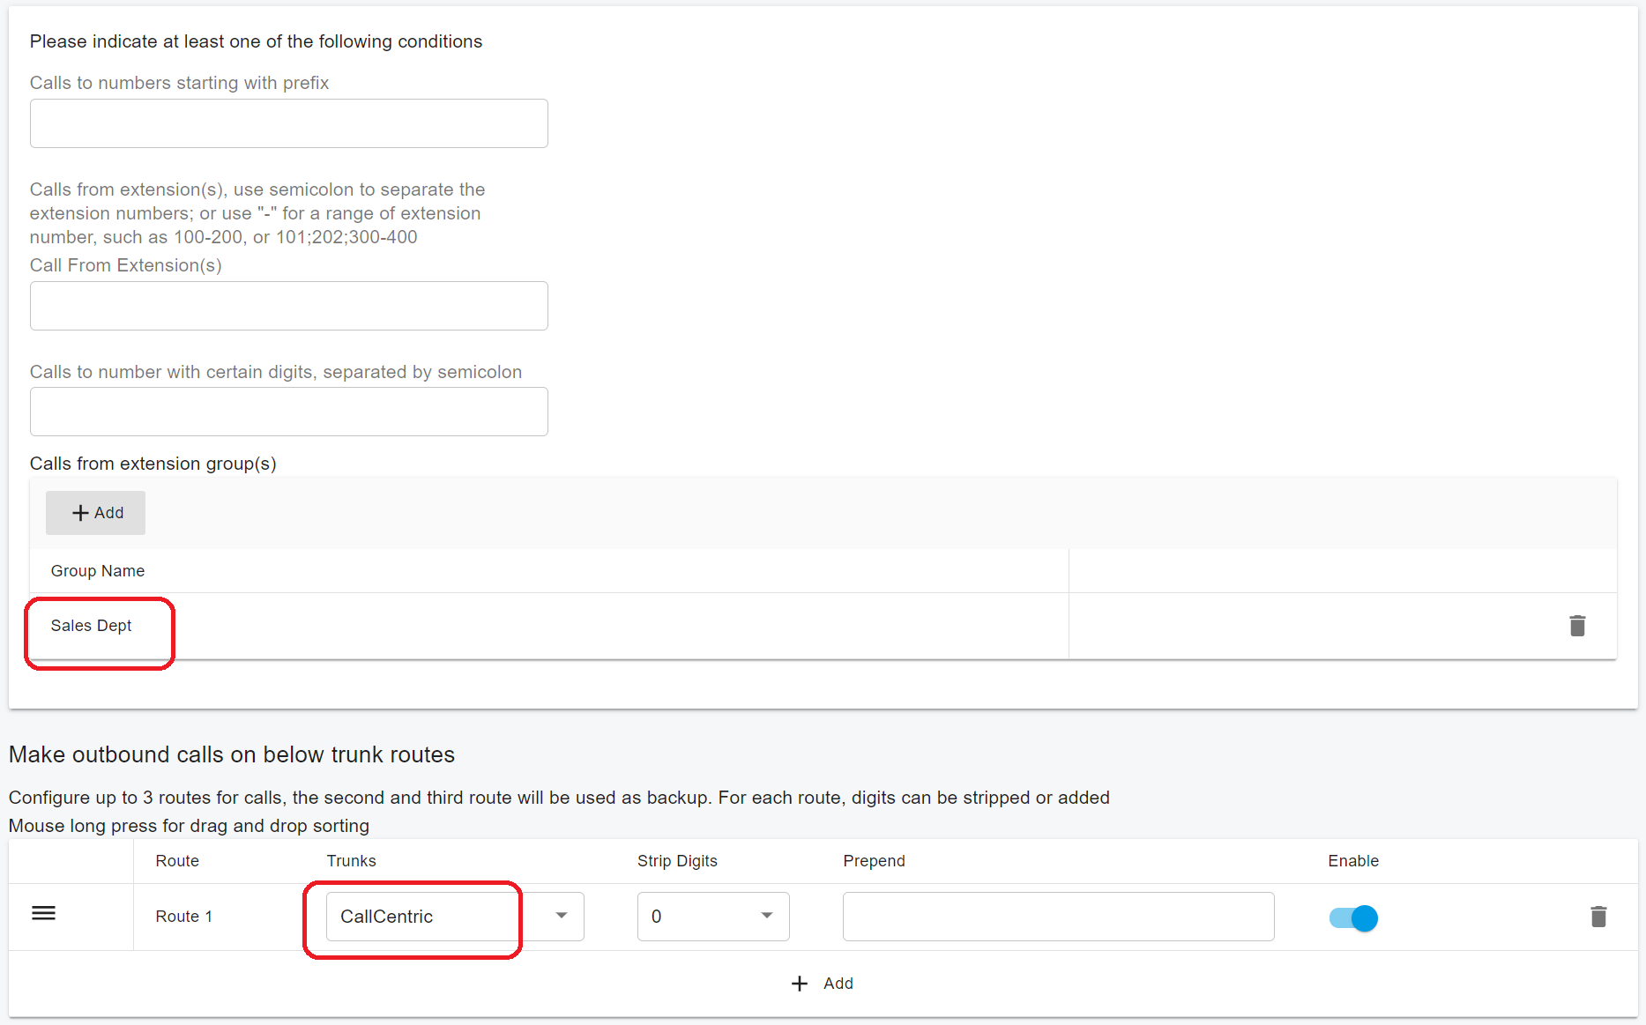Click the Enable column header
The width and height of the screenshot is (1646, 1025).
(x=1353, y=861)
